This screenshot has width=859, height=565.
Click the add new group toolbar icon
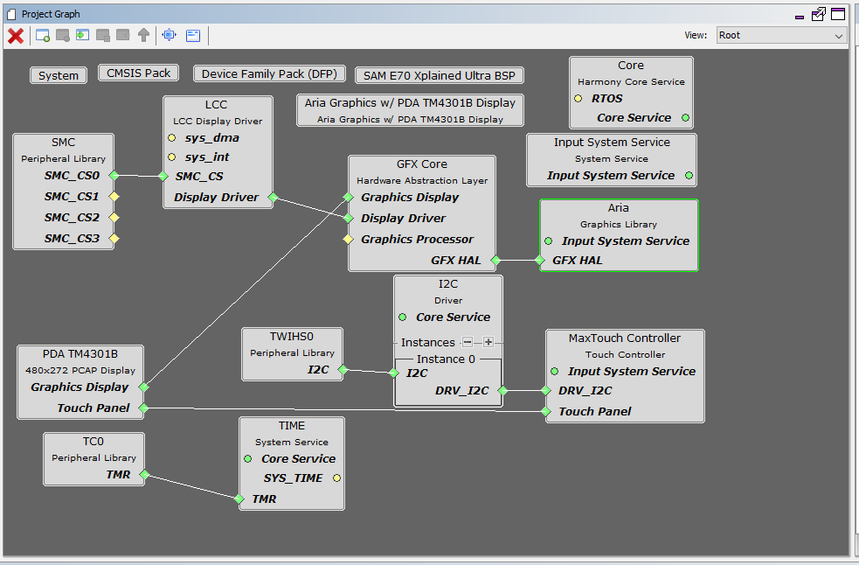click(x=43, y=36)
